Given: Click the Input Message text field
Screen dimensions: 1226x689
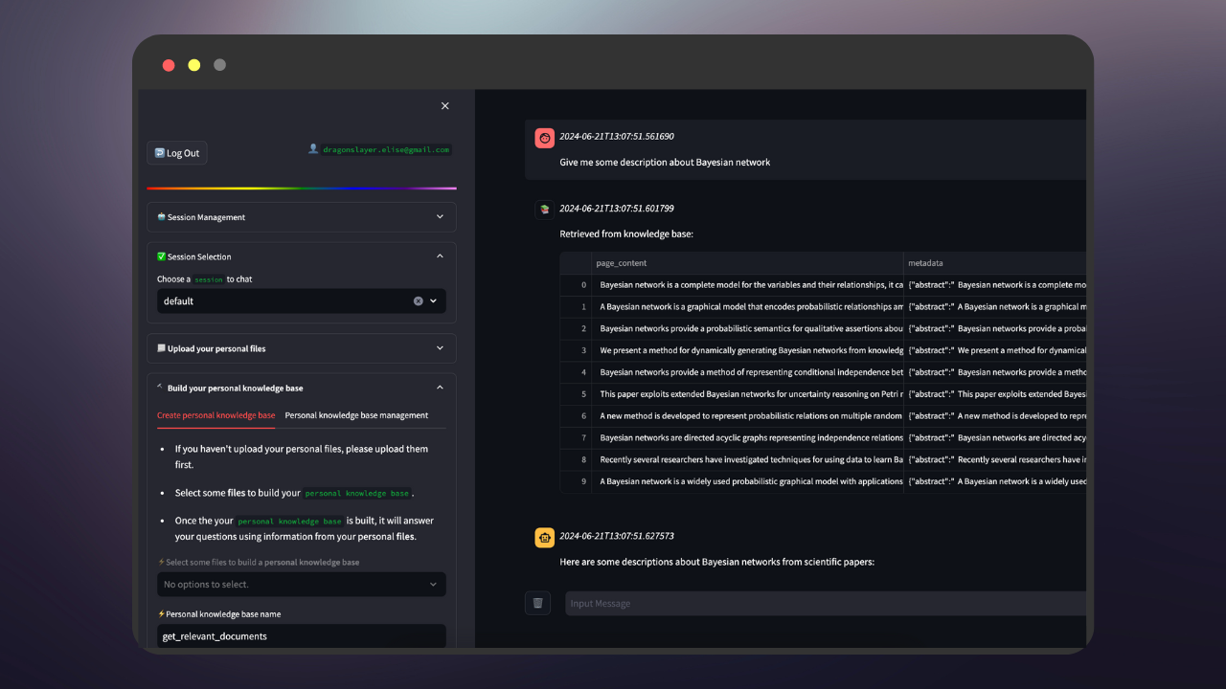Looking at the screenshot, I should (x=824, y=603).
